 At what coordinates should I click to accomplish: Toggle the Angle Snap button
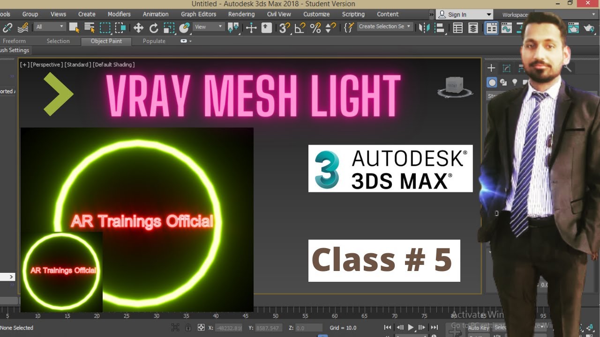300,28
